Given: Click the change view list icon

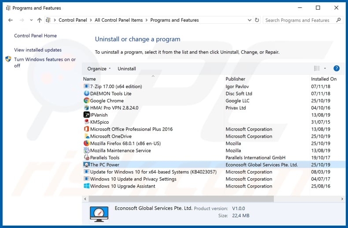Looking at the screenshot, I should (x=317, y=69).
